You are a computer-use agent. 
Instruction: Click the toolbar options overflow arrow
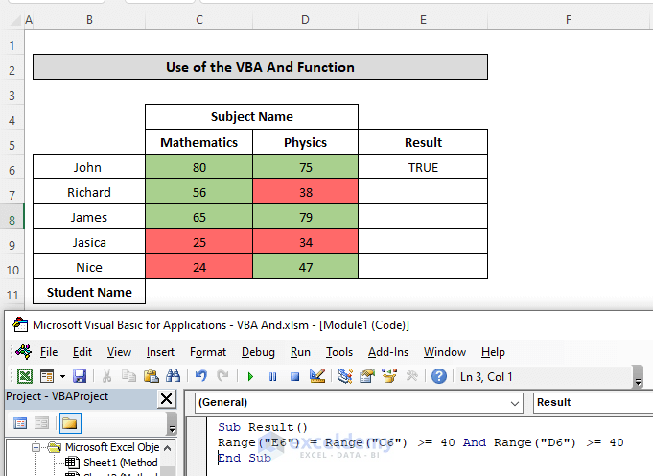[x=638, y=377]
